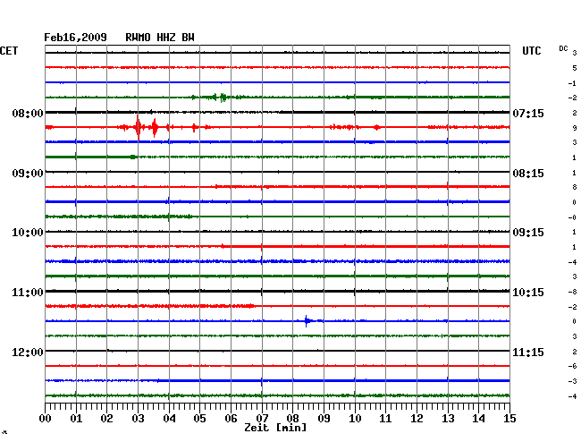Click the "07:15" UTC time label
Screen dimensions: 581x442
tap(528, 113)
